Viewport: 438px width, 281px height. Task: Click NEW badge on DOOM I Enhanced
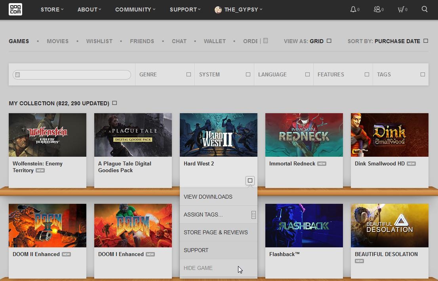tap(150, 254)
